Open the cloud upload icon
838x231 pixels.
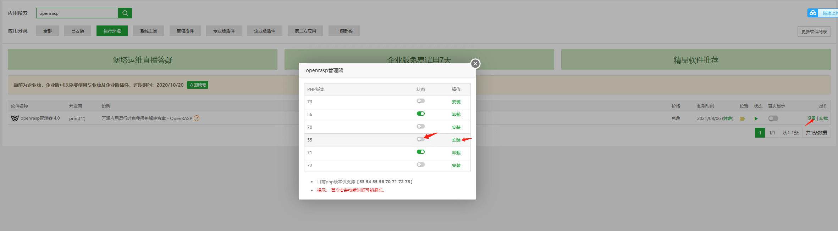[813, 13]
